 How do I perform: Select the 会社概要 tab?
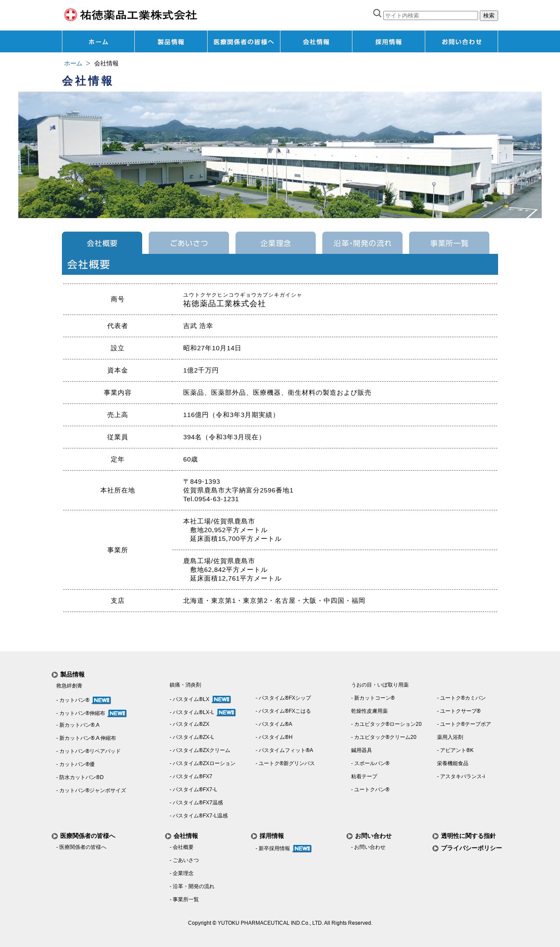tap(102, 243)
